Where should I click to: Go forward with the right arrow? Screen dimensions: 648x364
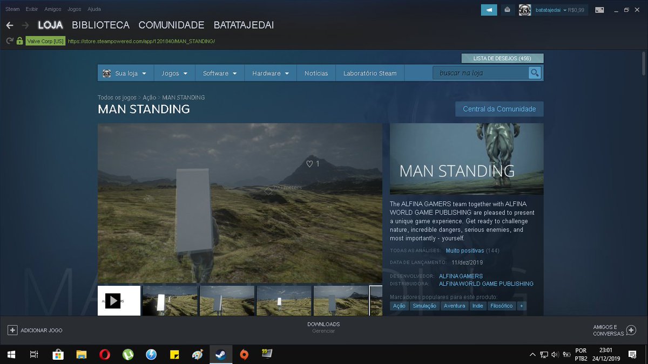pos(25,25)
